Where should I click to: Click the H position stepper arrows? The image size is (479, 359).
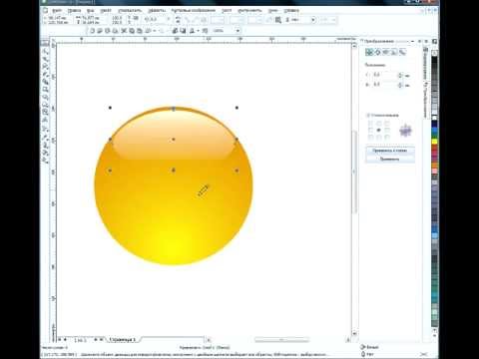point(400,75)
